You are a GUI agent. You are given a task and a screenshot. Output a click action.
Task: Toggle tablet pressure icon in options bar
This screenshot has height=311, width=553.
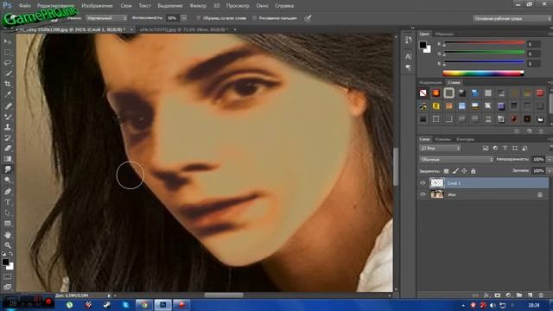308,18
